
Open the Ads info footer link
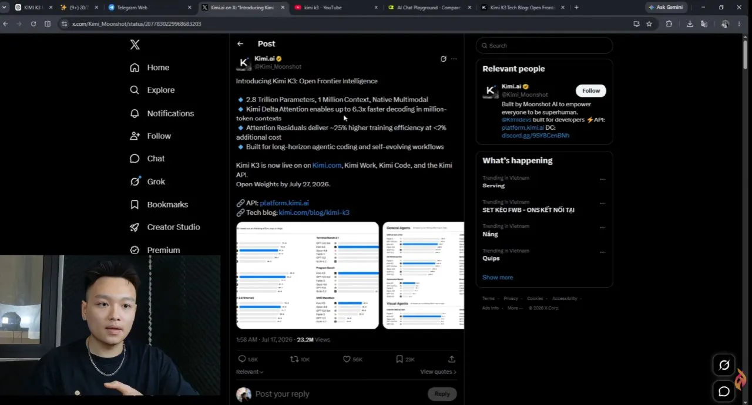(x=491, y=308)
